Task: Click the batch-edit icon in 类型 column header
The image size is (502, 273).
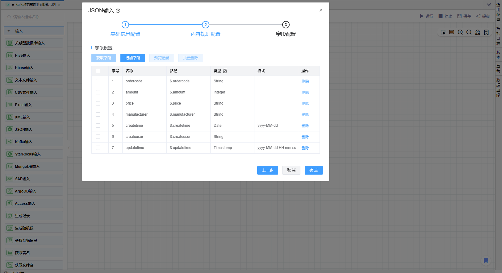Action: (225, 71)
